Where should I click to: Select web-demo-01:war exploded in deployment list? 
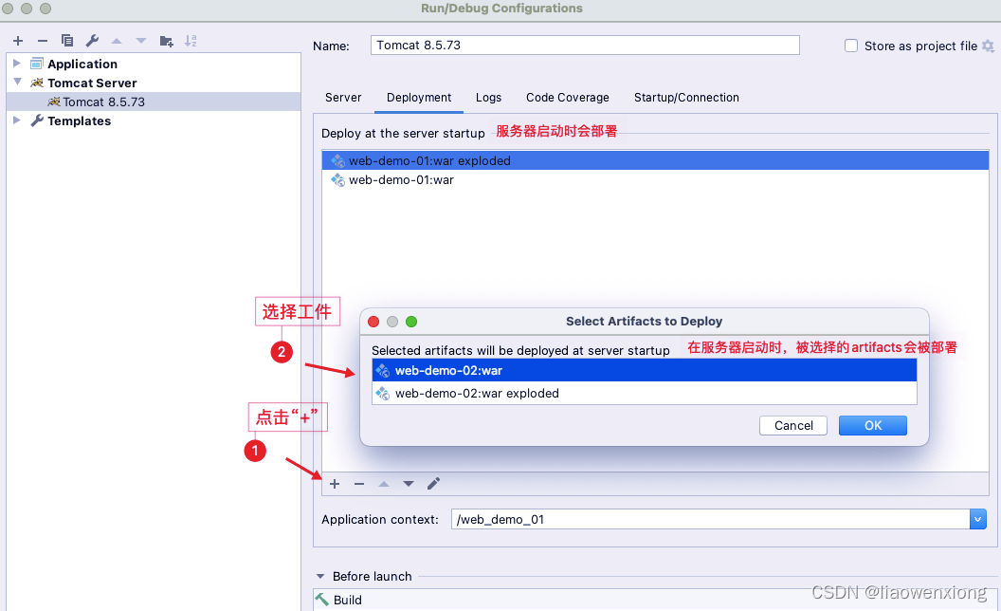tap(656, 160)
